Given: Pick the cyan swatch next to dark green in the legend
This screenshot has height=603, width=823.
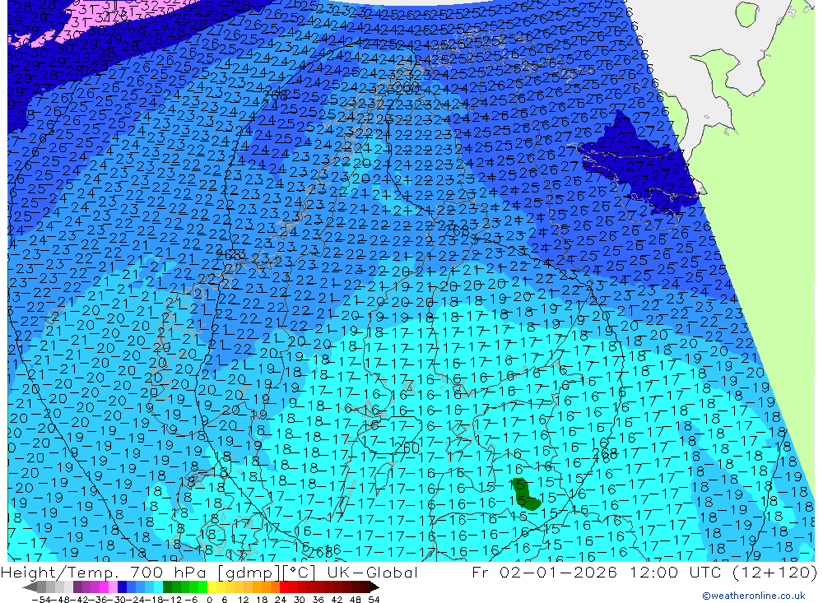Looking at the screenshot, I should [x=158, y=587].
